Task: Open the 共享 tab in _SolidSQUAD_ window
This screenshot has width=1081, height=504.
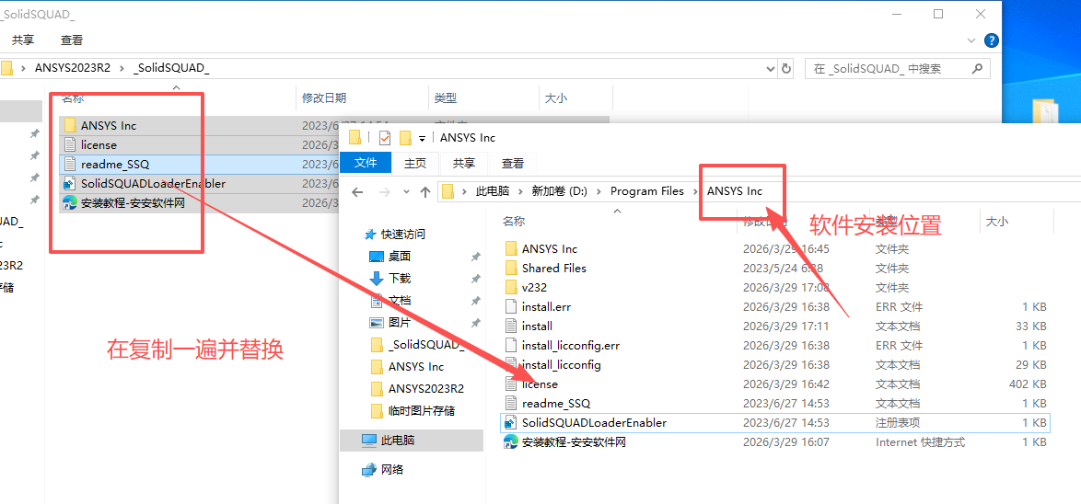Action: (x=23, y=40)
